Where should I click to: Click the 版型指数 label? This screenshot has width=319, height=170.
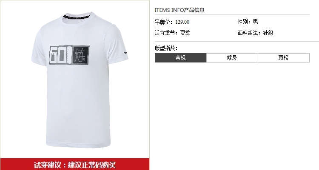coord(166,48)
